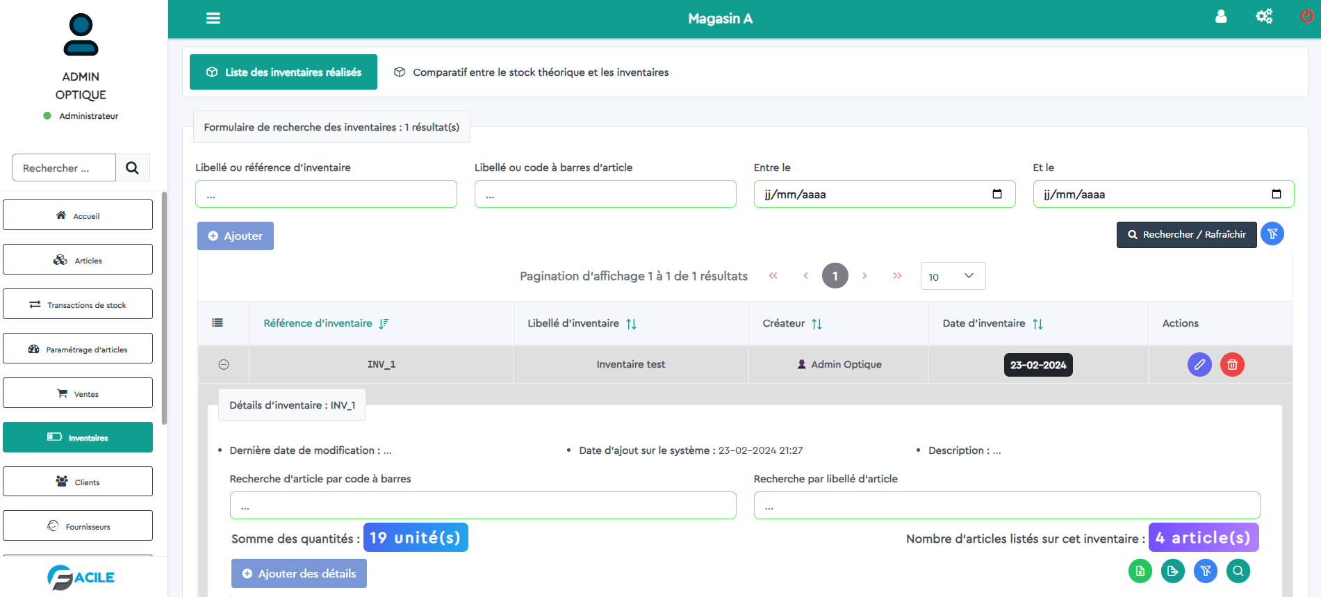Open Transactions de stock menu

[78, 304]
